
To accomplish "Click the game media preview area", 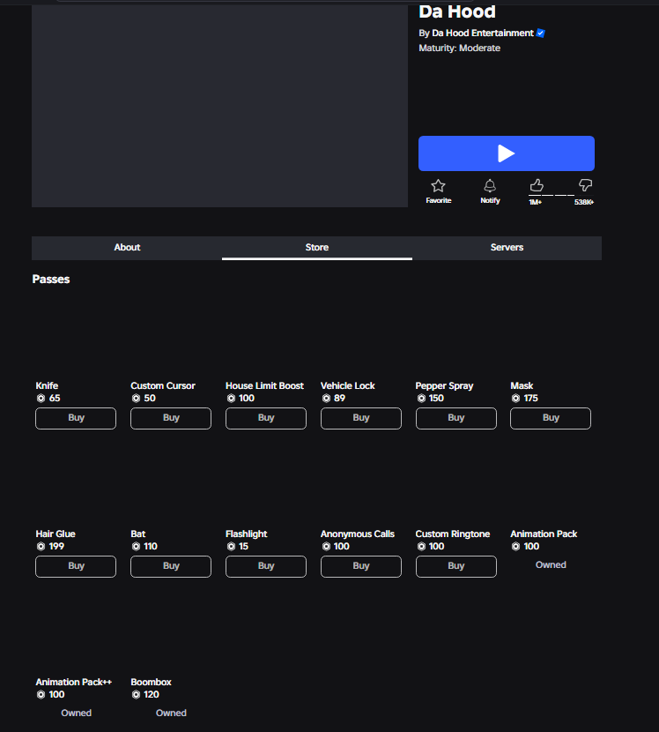I will coord(219,106).
